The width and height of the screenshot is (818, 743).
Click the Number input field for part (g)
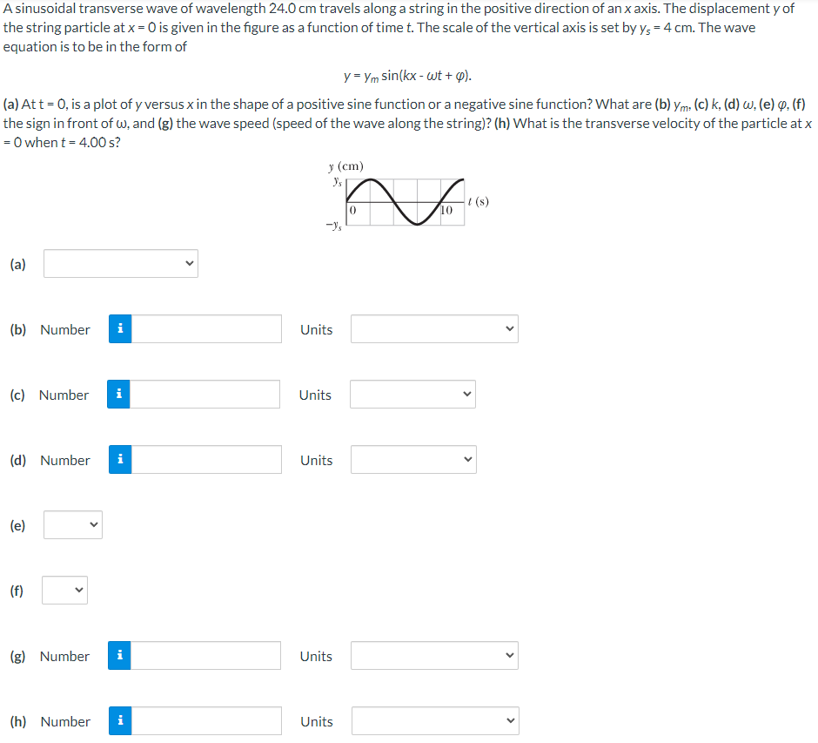[209, 655]
